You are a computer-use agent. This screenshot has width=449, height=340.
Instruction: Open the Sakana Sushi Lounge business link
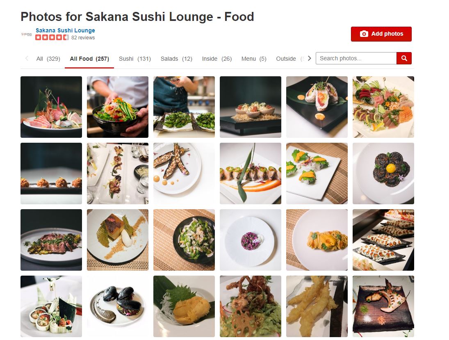65,30
